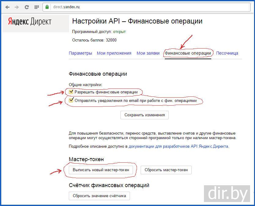Open the Мои приложения tab

pyautogui.click(x=114, y=53)
